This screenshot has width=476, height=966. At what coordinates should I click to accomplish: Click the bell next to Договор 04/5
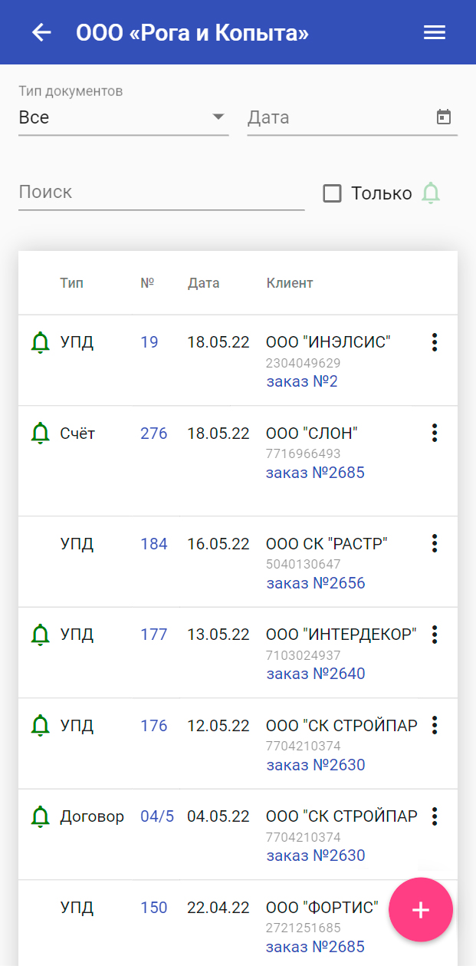pos(40,816)
